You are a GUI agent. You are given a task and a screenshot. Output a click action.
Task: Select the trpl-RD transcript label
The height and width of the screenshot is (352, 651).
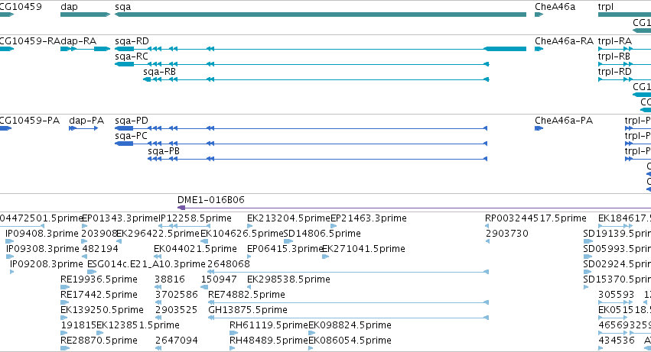614,72
